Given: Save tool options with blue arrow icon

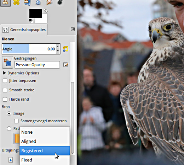Looking at the screenshot, I should pos(11,160).
